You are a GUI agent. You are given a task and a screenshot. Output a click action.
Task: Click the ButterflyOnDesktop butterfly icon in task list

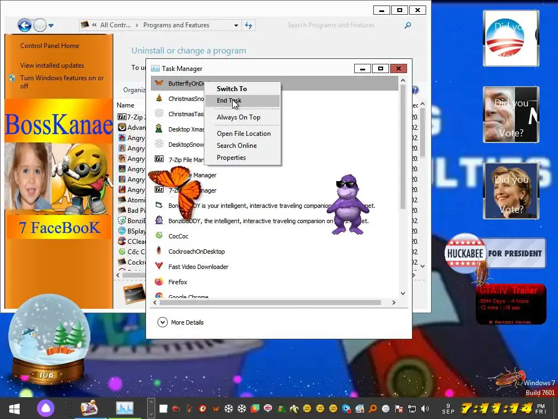(159, 83)
